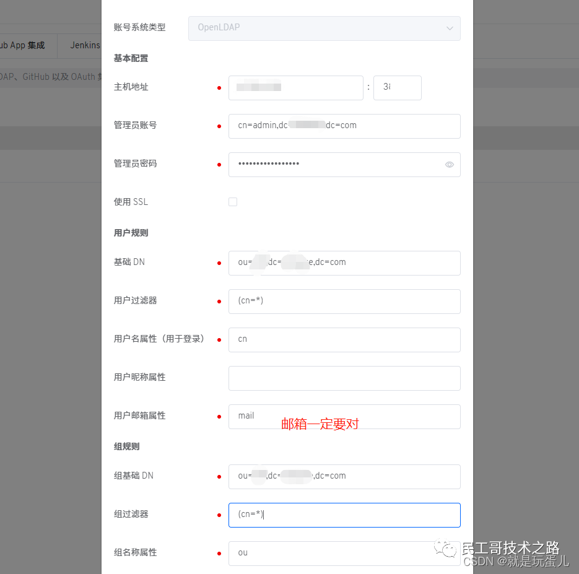Enable the 使用 SSL checkbox
Viewport: 579px width, 574px height.
click(233, 202)
